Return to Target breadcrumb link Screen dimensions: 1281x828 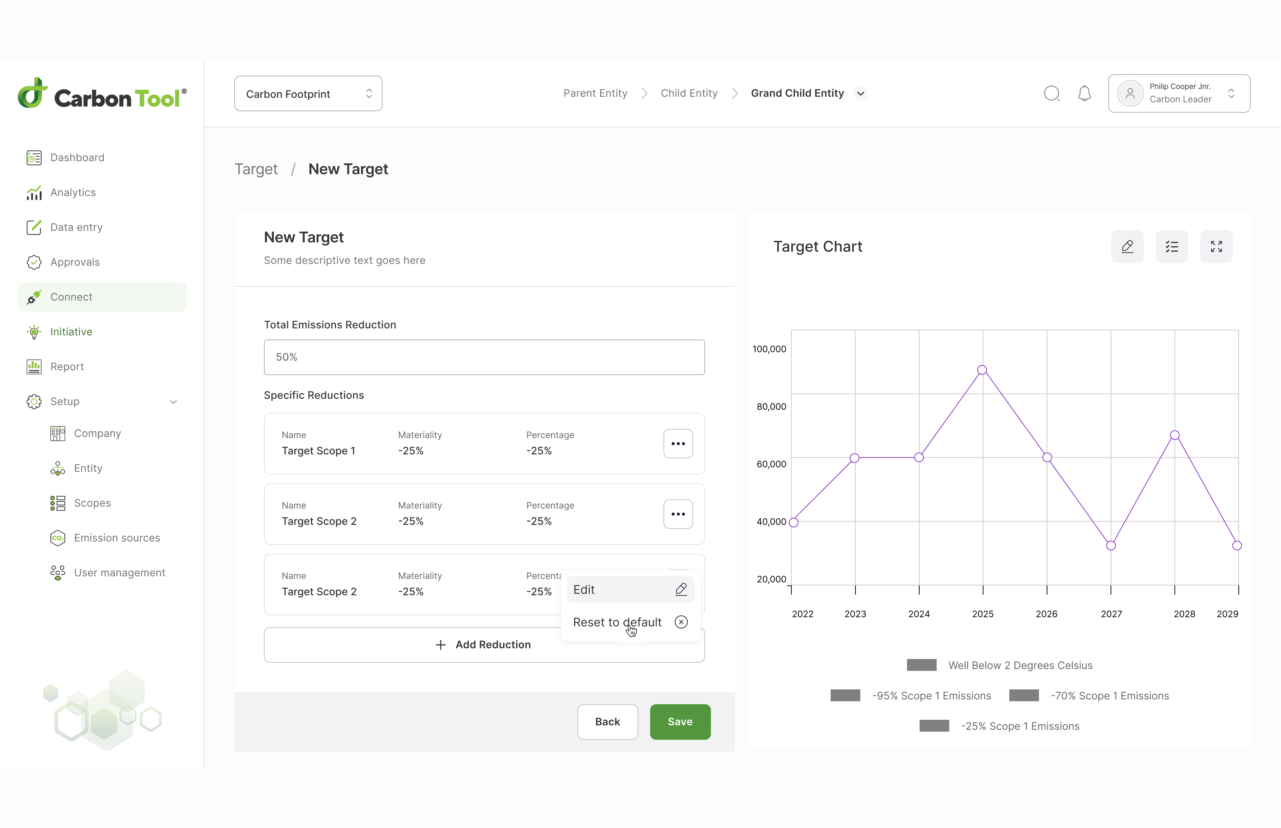tap(256, 169)
